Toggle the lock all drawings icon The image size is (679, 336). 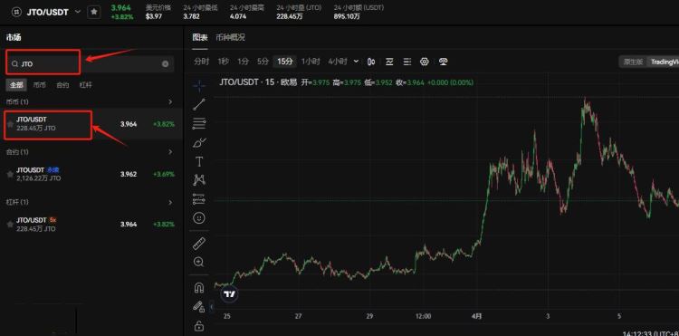point(199,325)
